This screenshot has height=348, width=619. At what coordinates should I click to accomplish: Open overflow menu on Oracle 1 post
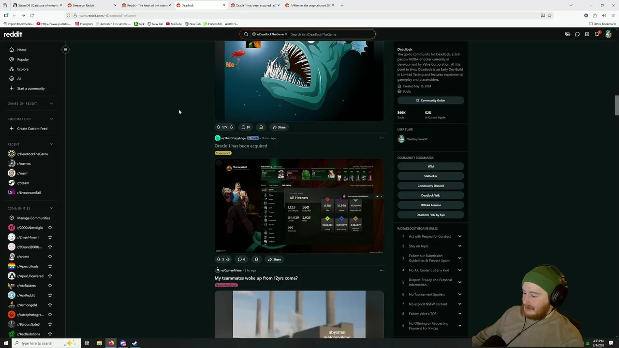pos(382,138)
